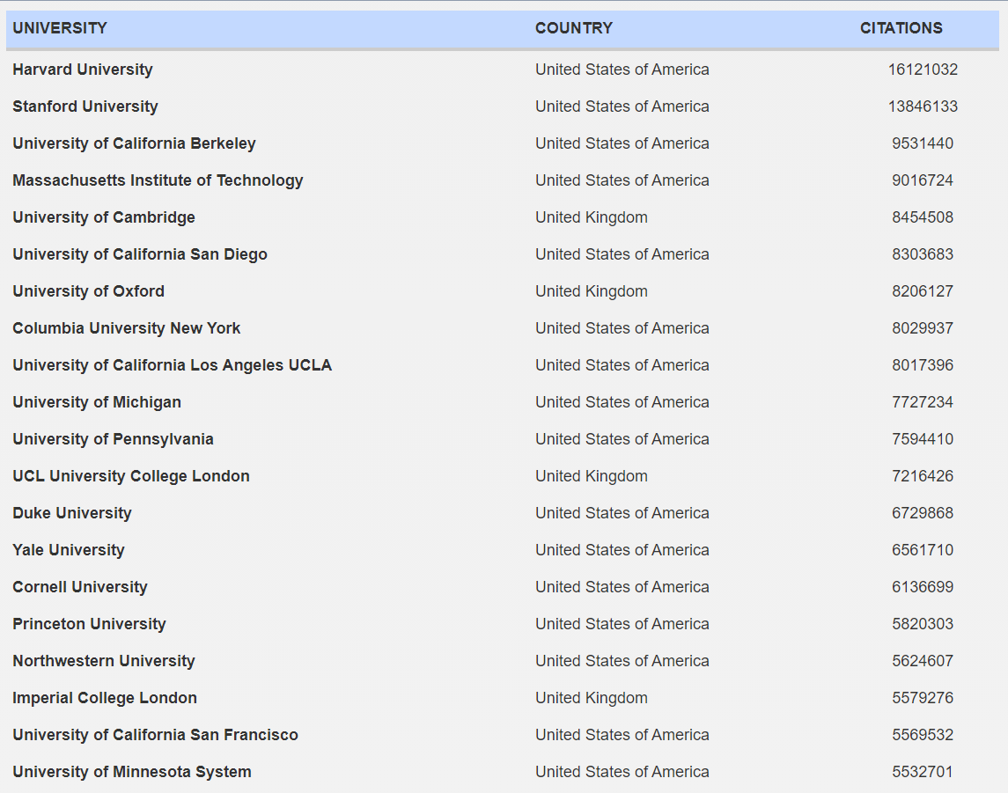Click University of California Berkeley
1008x793 pixels.
tap(134, 143)
